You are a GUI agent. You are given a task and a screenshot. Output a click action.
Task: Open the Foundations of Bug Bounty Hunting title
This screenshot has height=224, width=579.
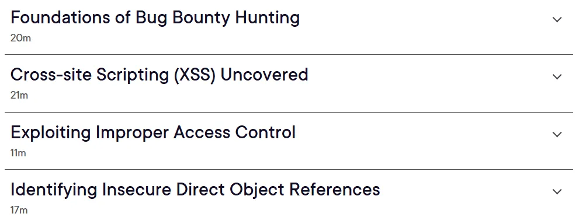155,17
